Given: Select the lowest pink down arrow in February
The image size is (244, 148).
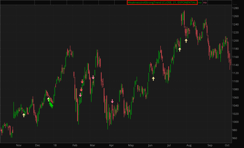Looking at the screenshot, I should 80,95.
